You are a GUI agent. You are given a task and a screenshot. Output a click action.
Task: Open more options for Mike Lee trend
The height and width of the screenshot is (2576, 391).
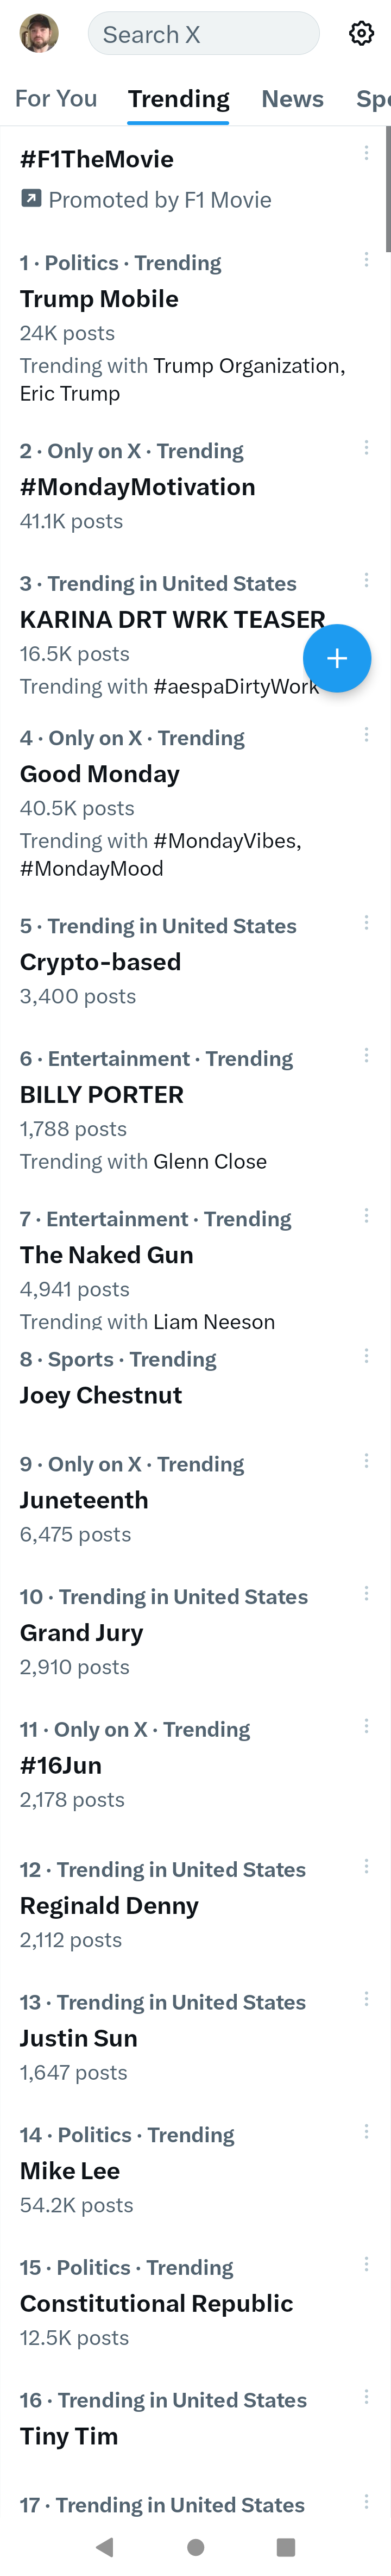pyautogui.click(x=366, y=2132)
